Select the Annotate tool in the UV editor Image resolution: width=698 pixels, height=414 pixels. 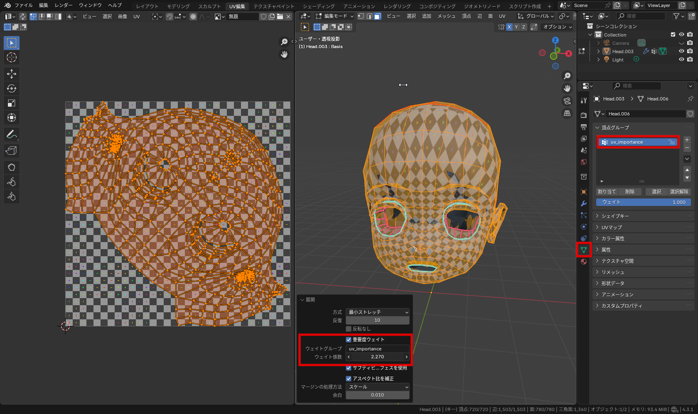[11, 134]
